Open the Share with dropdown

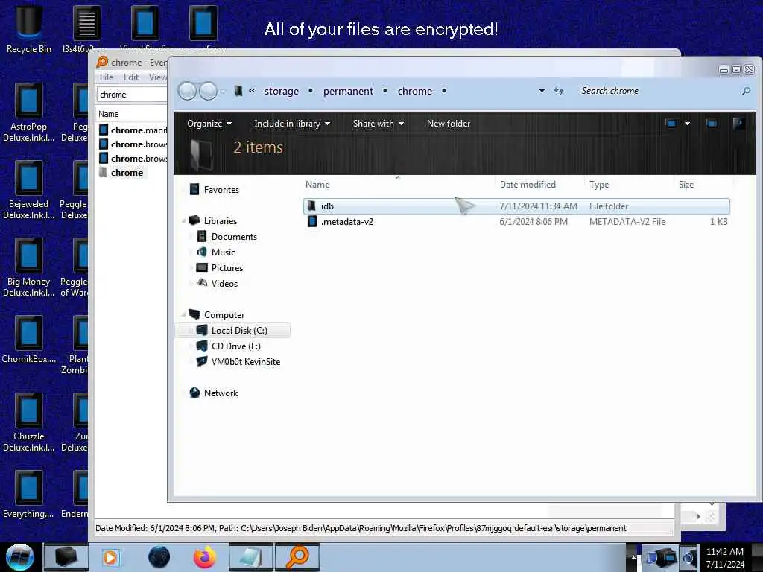[379, 124]
